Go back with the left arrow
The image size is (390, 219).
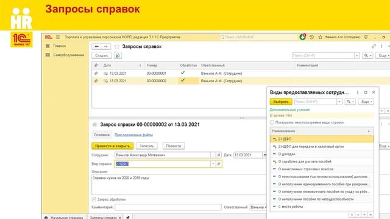tap(96, 46)
